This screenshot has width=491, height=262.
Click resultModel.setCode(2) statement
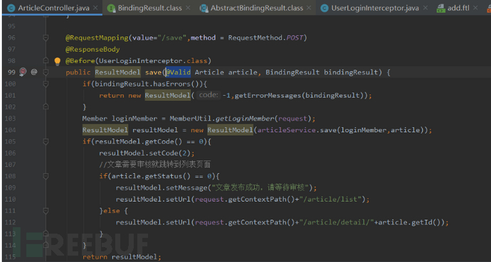[x=147, y=153]
